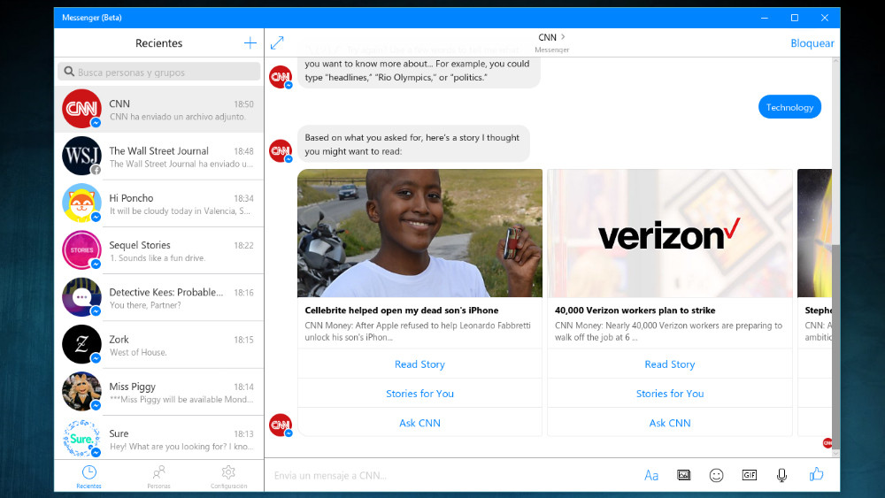Select the Zork 'West of House.' preview text

pos(138,352)
